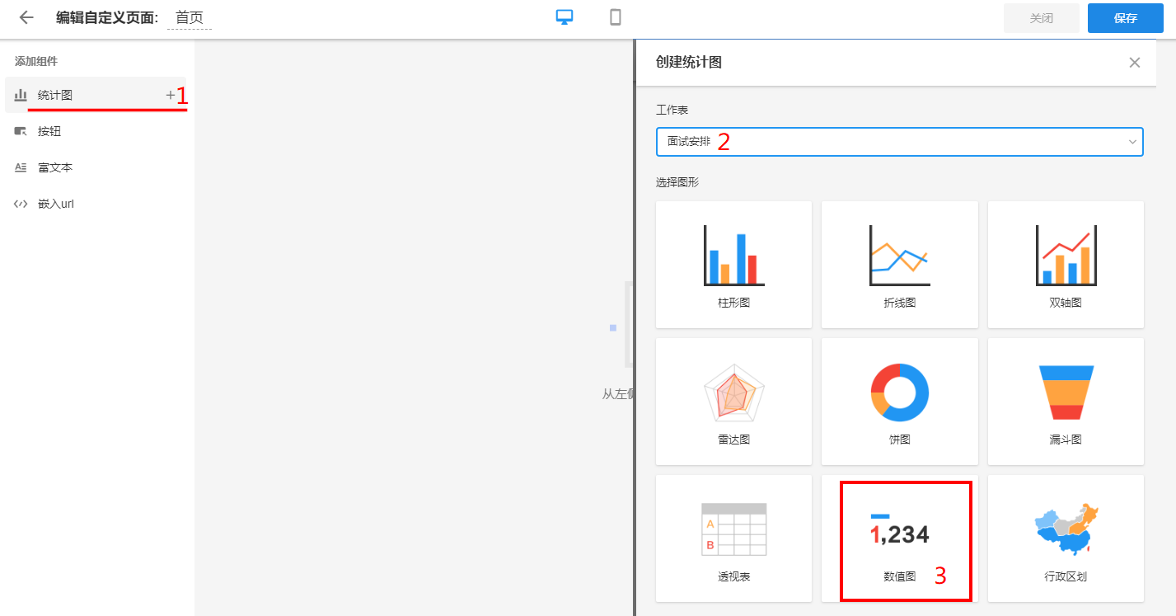
Task: Select the 饼图 pie chart type
Action: [x=899, y=401]
